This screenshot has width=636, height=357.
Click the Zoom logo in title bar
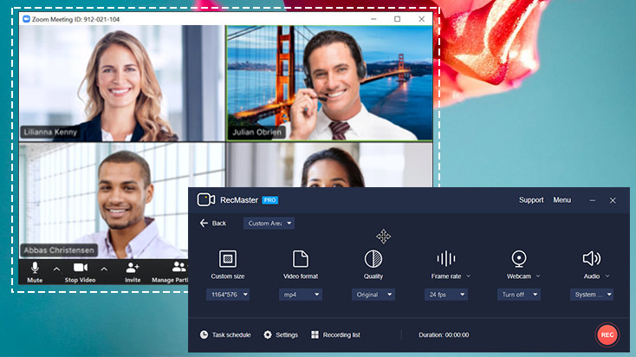26,19
